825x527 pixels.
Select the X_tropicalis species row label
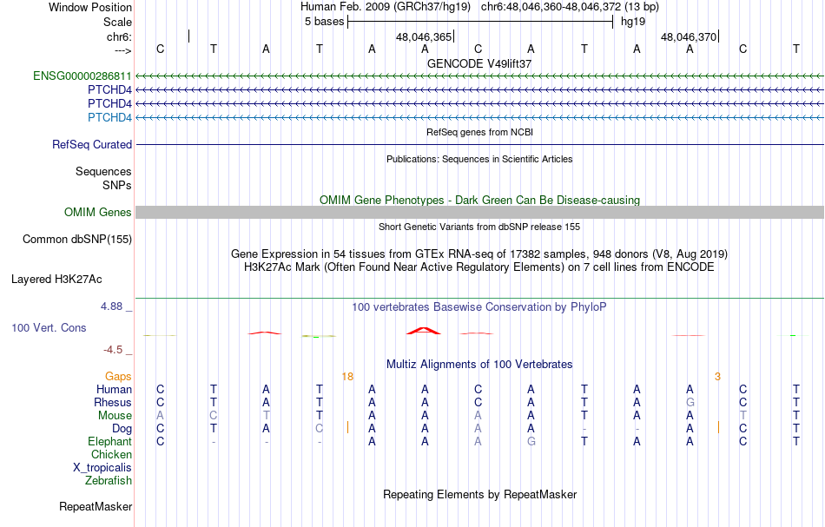click(102, 468)
